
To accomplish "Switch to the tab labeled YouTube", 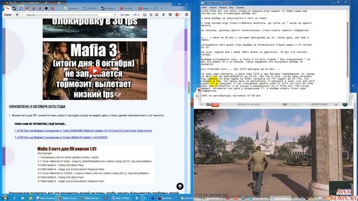I will [126, 8].
